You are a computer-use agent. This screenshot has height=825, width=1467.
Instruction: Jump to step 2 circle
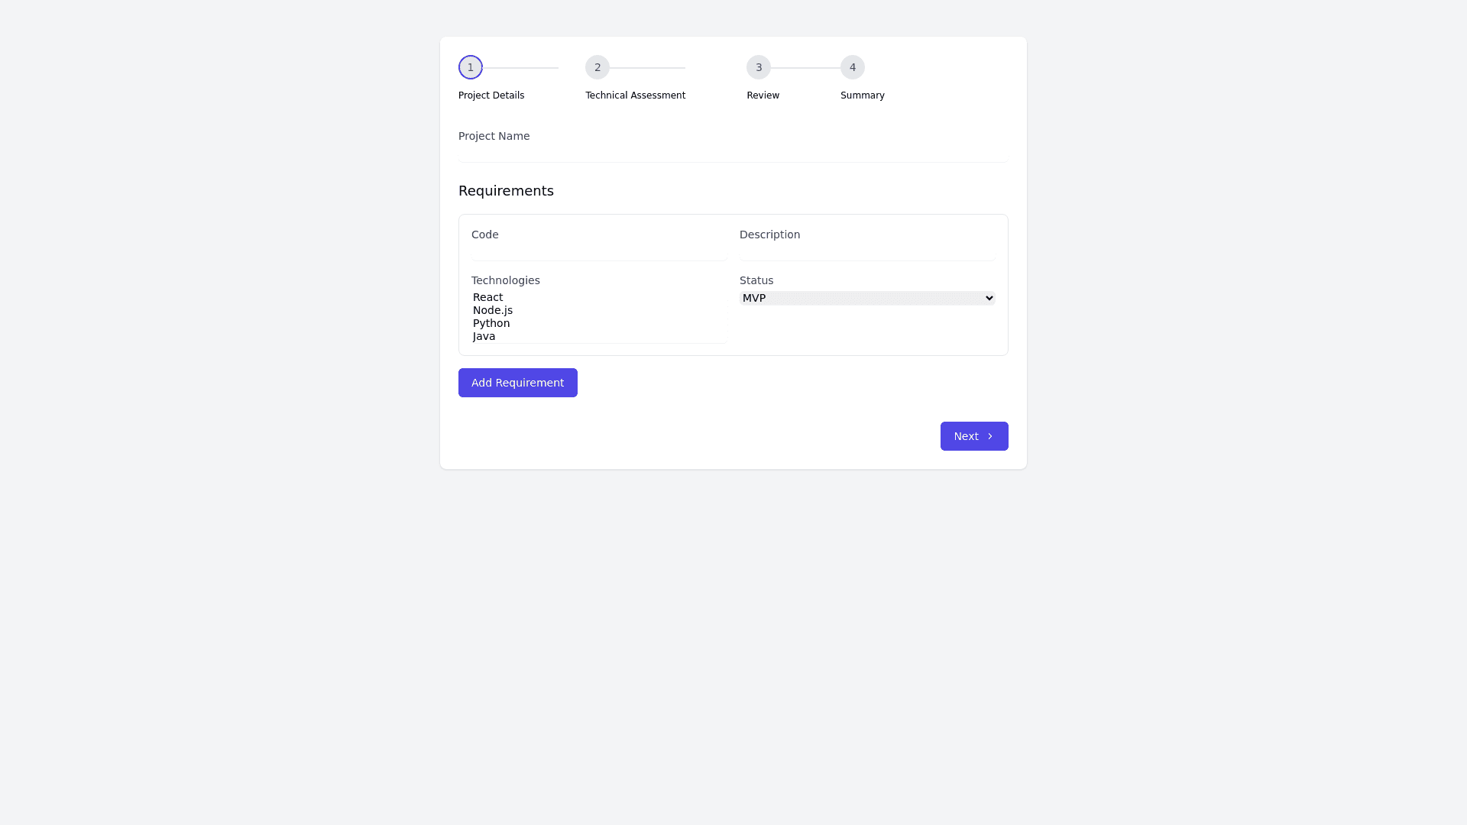coord(597,67)
